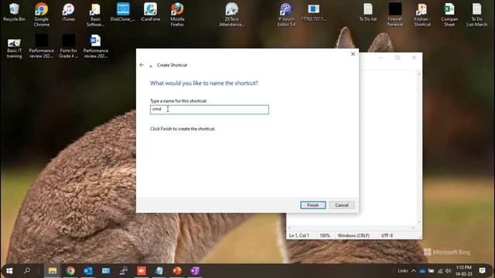495x278 pixels.
Task: Select the iTunes desktop icon
Action: [x=68, y=12]
